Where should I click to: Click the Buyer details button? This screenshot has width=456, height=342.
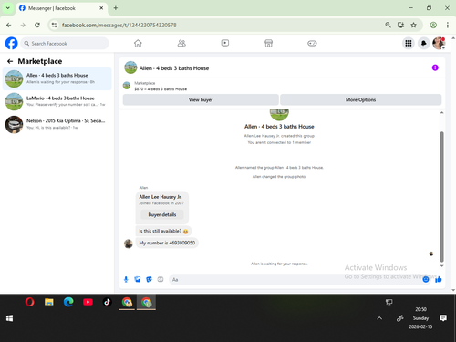(x=162, y=214)
